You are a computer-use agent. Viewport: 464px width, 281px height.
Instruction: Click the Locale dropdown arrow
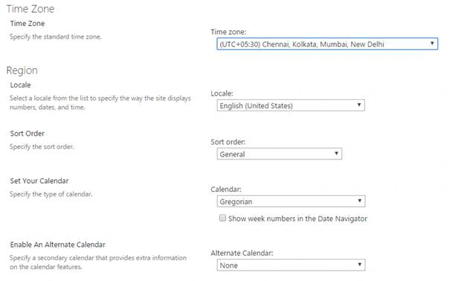[359, 105]
